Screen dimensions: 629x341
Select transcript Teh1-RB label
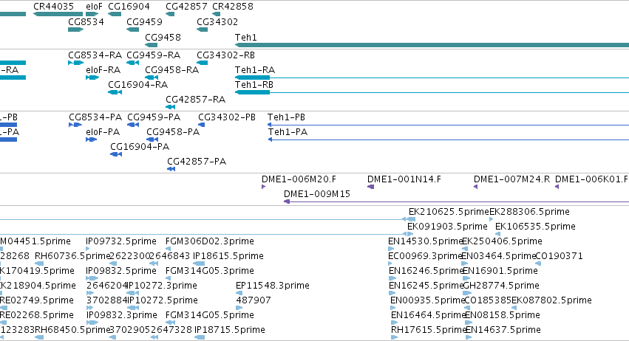pyautogui.click(x=254, y=85)
